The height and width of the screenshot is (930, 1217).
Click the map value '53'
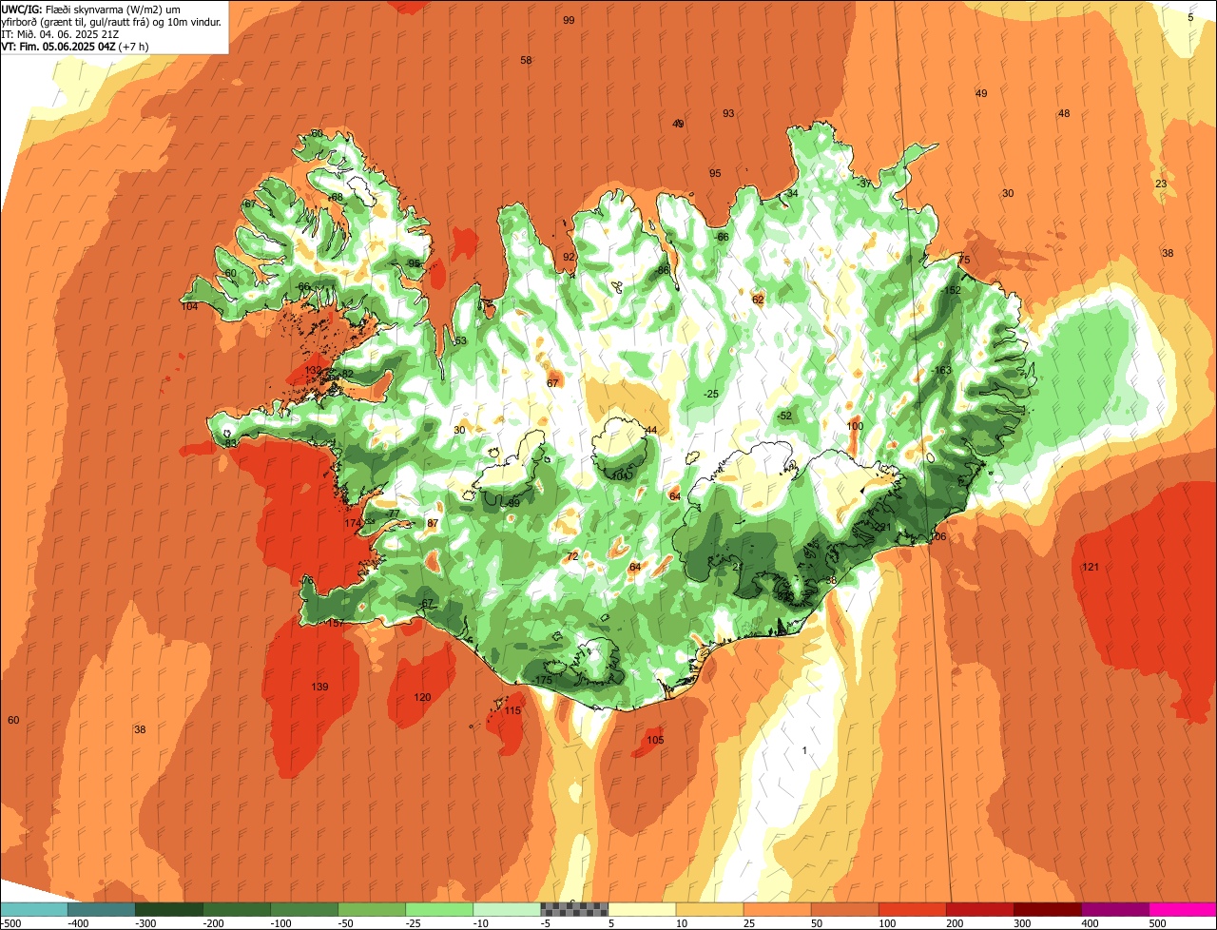point(461,340)
